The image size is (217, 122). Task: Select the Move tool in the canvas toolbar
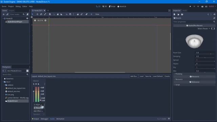click(x=37, y=14)
